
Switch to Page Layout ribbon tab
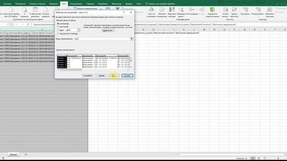pyautogui.click(x=37, y=4)
